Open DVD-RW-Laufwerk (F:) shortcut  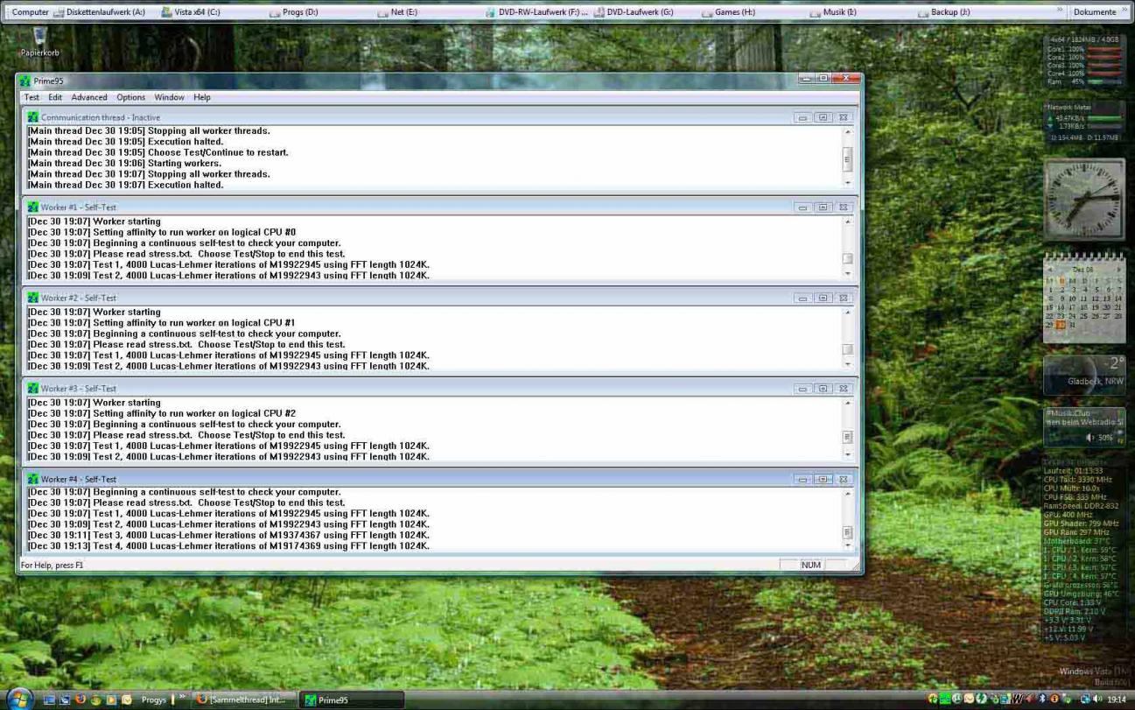pyautogui.click(x=536, y=12)
